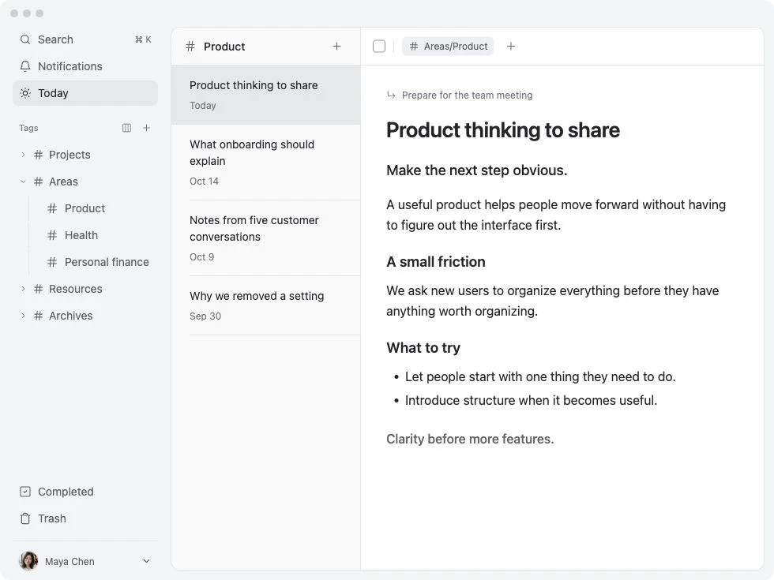774x580 pixels.
Task: Toggle the Tags column layout icon
Action: coord(127,128)
